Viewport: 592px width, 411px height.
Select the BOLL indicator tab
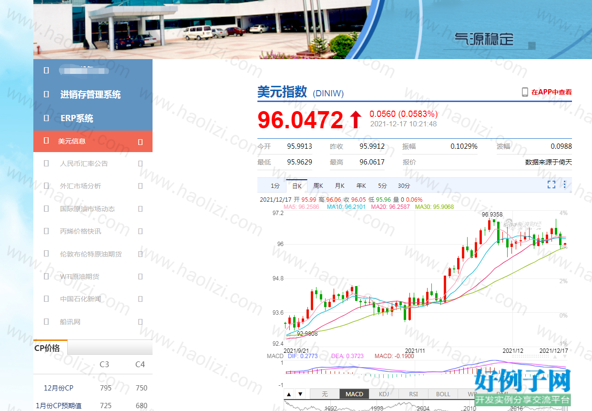443,394
